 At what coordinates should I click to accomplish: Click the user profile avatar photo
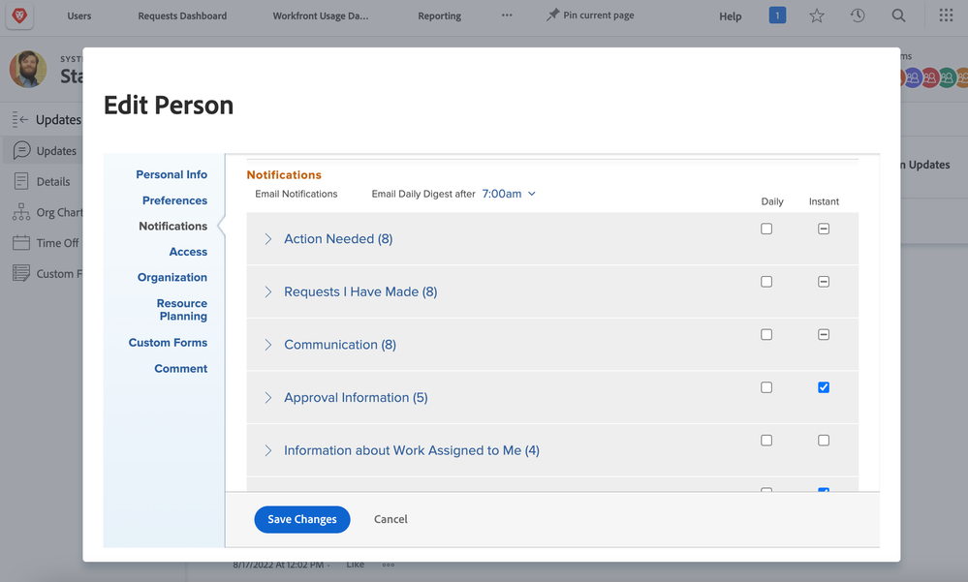(x=28, y=70)
